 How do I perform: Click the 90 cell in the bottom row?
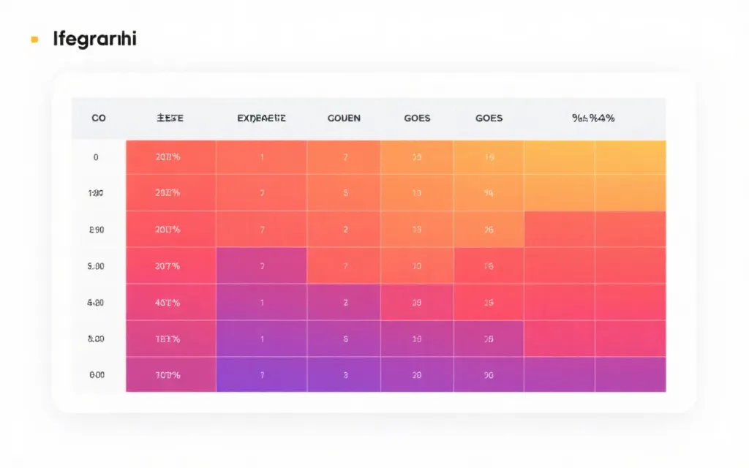(x=489, y=374)
